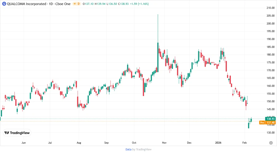Click the 'by TradingView' attribution text
Screen dimensions: 277x153
coord(142,150)
